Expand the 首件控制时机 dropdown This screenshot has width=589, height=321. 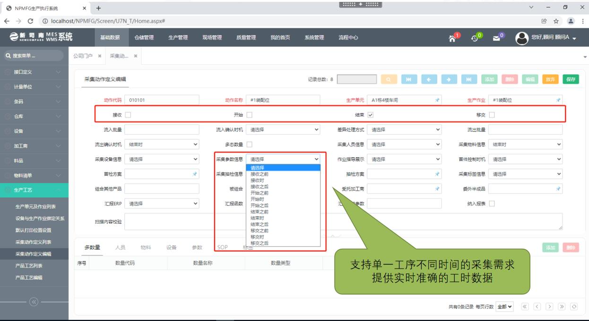coord(525,159)
